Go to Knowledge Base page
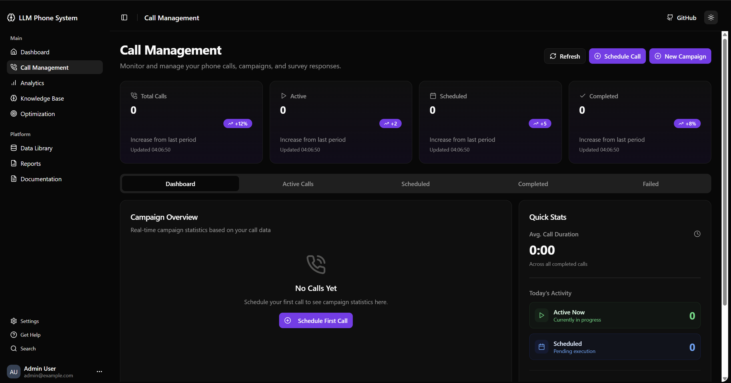This screenshot has height=383, width=731. 42,99
